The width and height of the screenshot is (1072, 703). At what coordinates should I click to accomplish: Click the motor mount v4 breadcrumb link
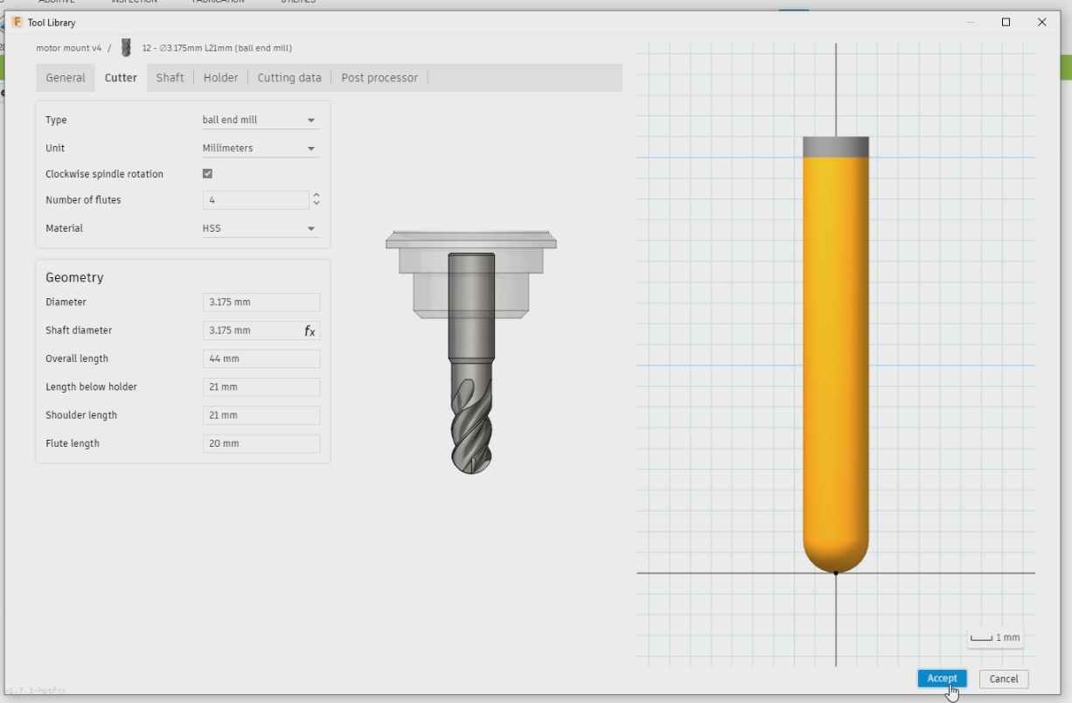coord(69,48)
